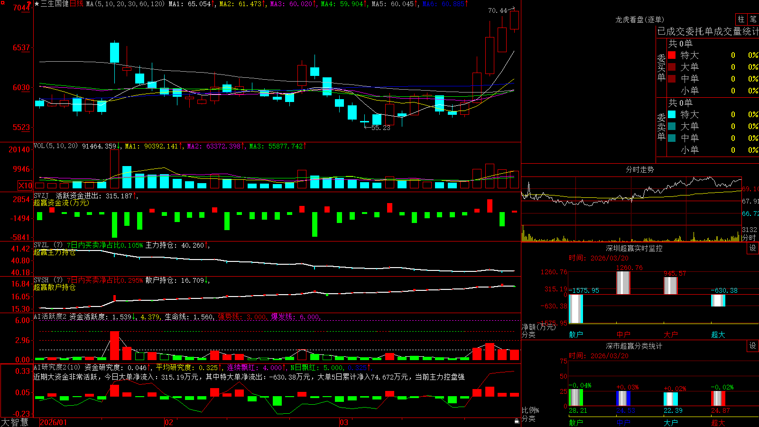Click the 24.87 超大 ratio value
759x427 pixels.
(x=721, y=410)
